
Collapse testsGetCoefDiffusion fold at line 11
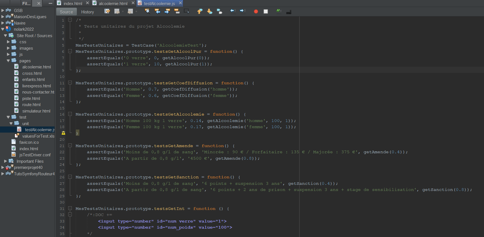[70, 83]
